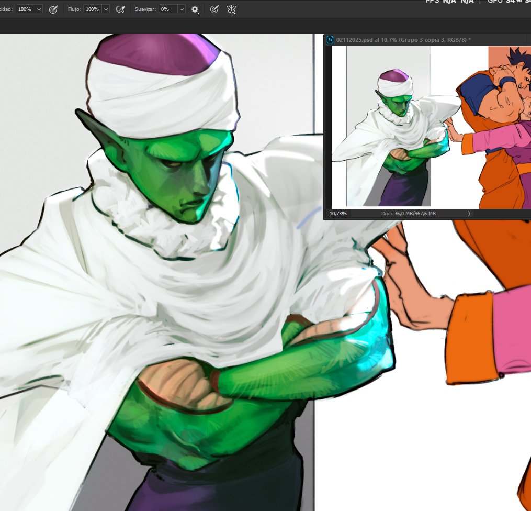The height and width of the screenshot is (511, 531).
Task: Edit the Suavizar 0% field
Action: pyautogui.click(x=168, y=9)
